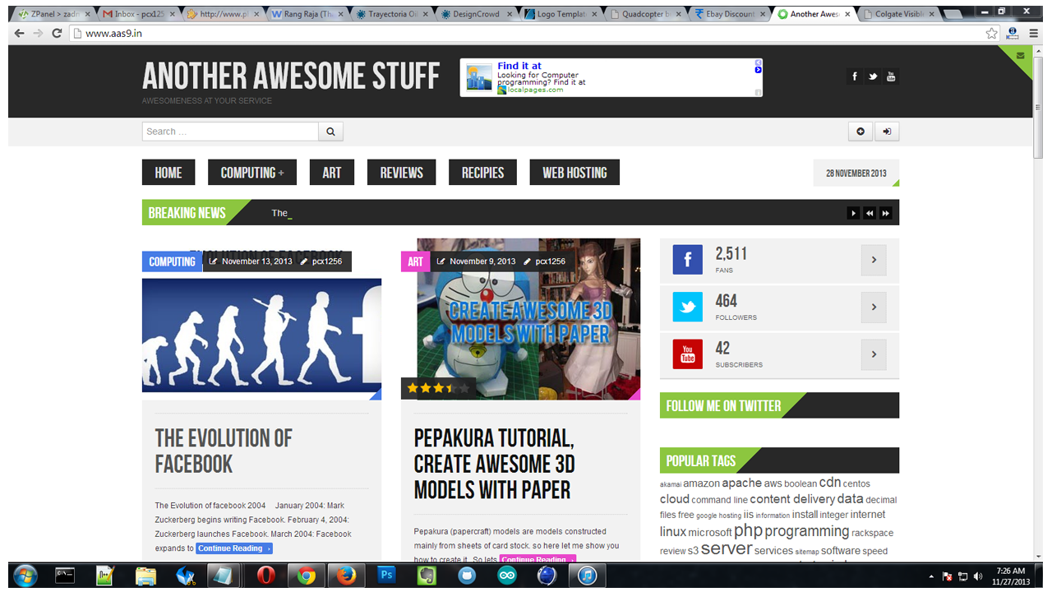The image size is (1052, 592).
Task: Click the Twitter followers bird icon
Action: pyautogui.click(x=688, y=307)
